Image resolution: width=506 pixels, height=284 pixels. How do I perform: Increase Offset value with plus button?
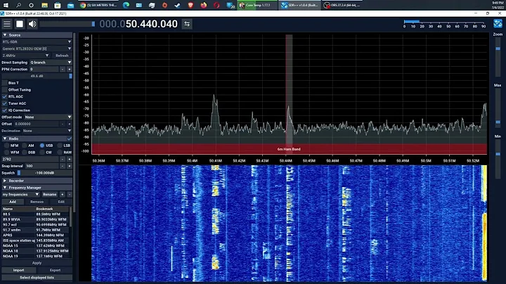69,124
